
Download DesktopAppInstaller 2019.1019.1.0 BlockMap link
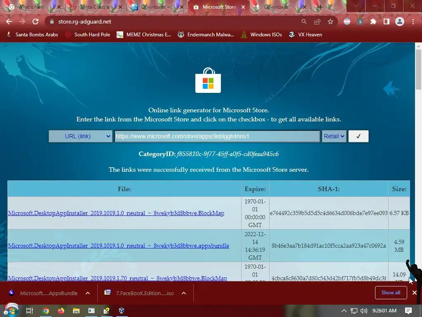click(116, 213)
